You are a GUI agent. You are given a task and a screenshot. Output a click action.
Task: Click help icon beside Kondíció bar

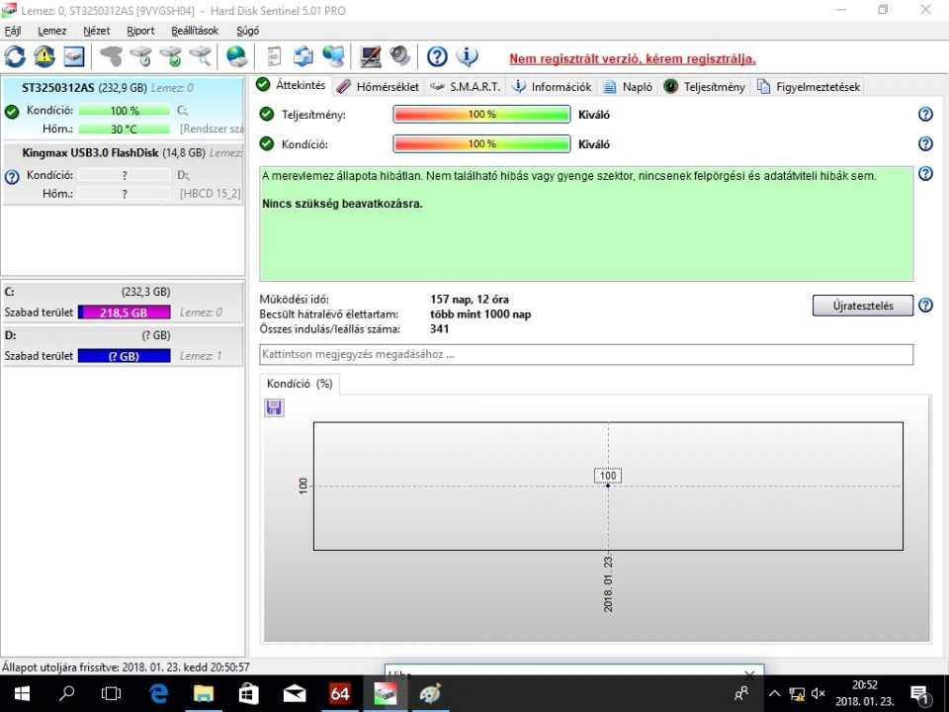coord(925,143)
